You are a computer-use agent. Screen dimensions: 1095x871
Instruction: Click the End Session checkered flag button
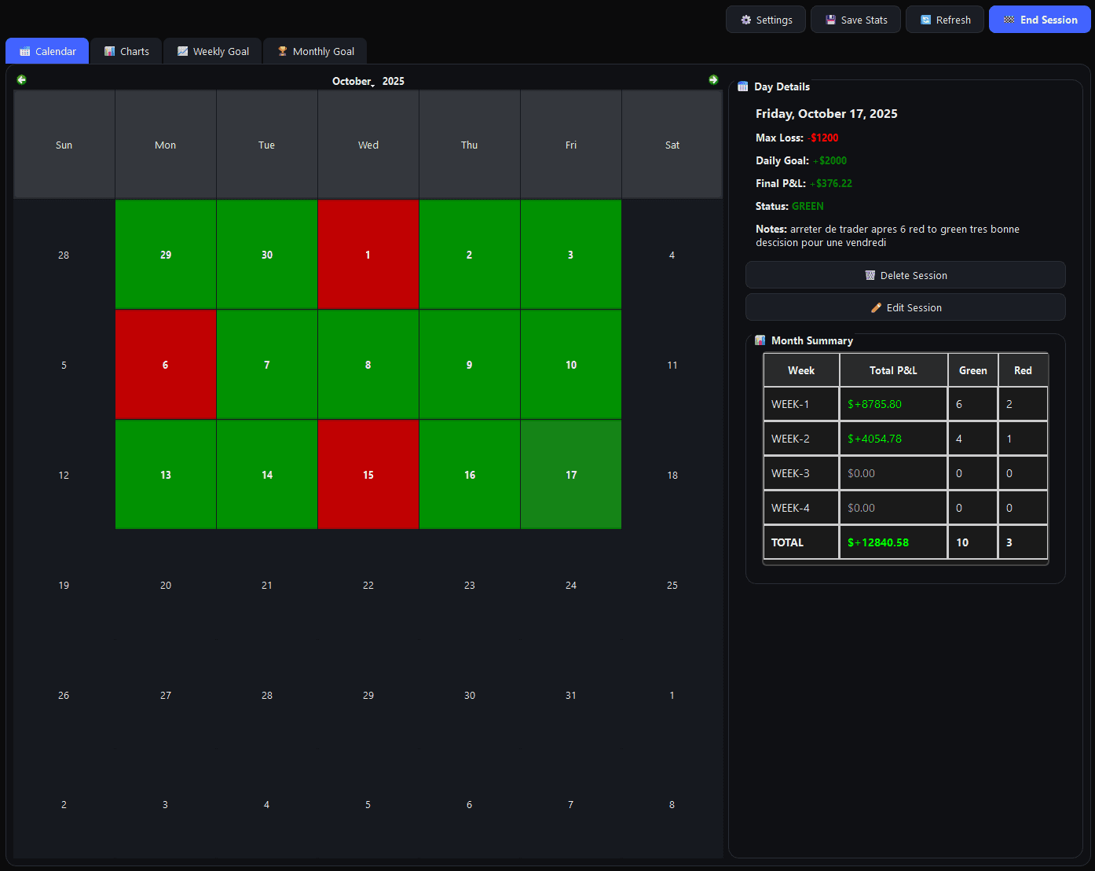coord(1039,20)
